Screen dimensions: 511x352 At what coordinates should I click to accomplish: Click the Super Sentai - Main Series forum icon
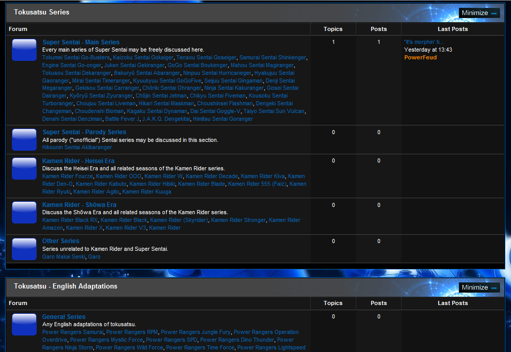[x=24, y=50]
